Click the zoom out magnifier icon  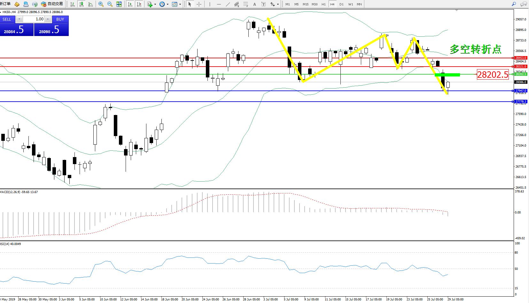(110, 4)
